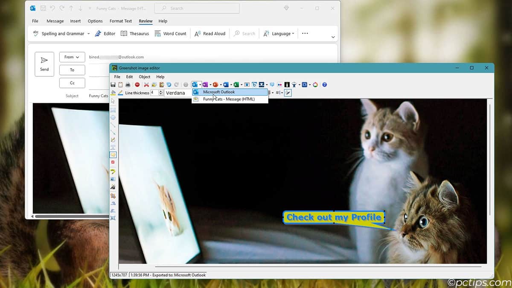Click the Send button
The image size is (512, 288).
(x=44, y=64)
